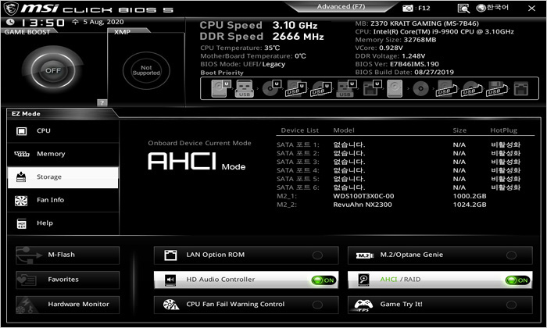Click the XMP Not Supported dial
Viewport: 547px width, 328px height.
point(146,70)
